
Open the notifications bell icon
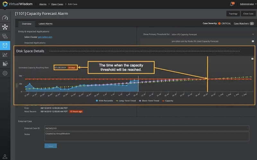click(232, 4)
